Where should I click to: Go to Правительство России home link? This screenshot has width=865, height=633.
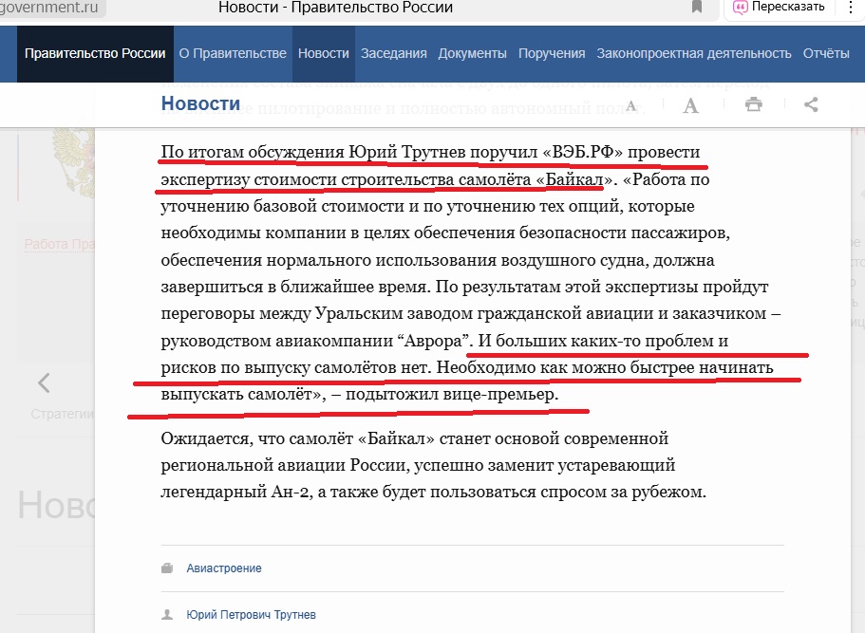96,53
